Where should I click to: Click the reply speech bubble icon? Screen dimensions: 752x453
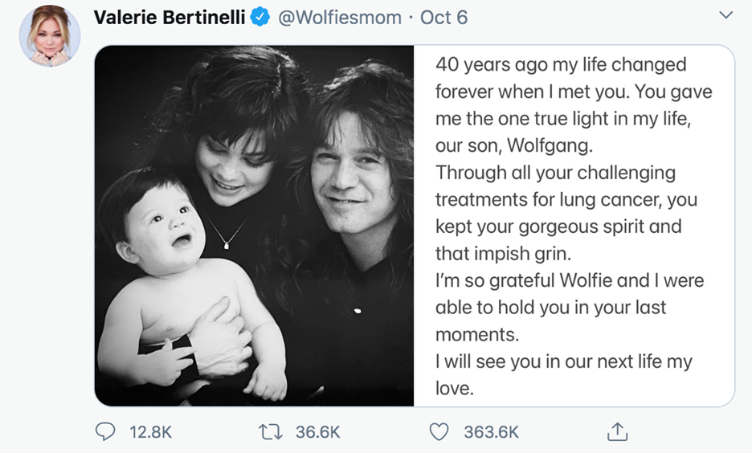105,432
